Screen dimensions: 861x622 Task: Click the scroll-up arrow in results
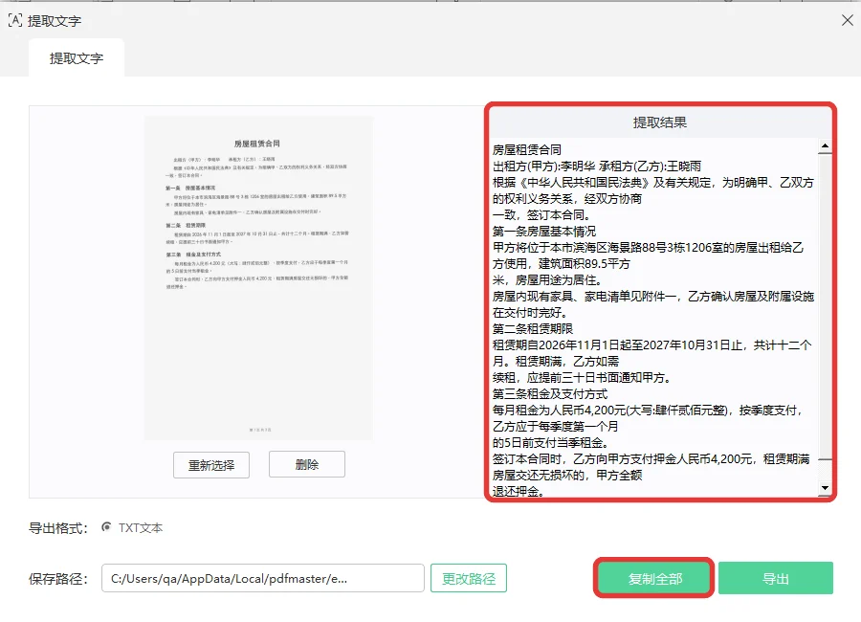pyautogui.click(x=825, y=146)
